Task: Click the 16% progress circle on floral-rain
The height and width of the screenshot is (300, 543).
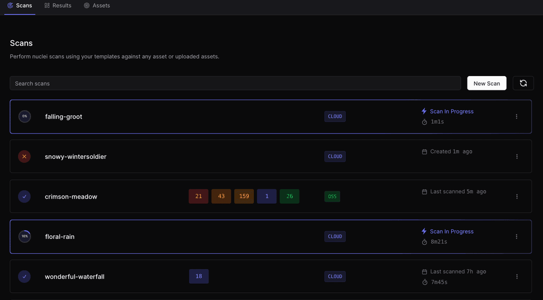Action: [24, 236]
